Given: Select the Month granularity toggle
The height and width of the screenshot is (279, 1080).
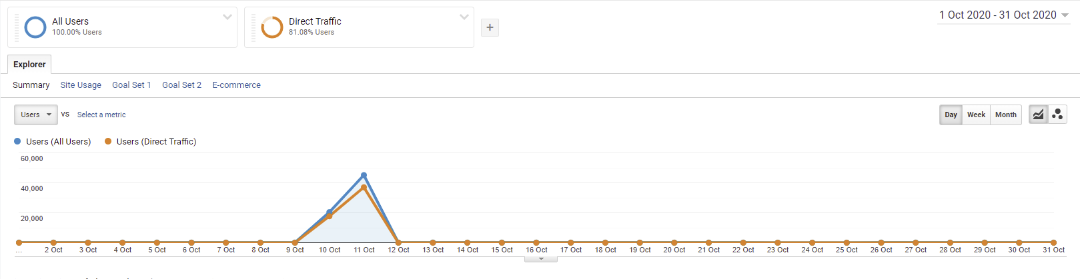Looking at the screenshot, I should click(1005, 115).
